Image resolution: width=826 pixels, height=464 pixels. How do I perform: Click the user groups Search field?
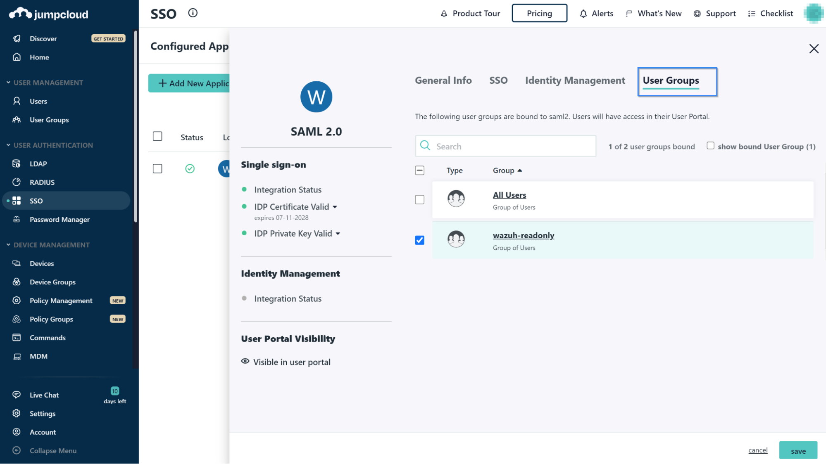[505, 146]
